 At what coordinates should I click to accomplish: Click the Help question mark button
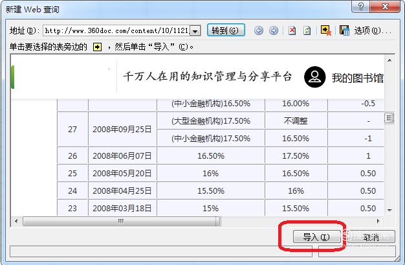tap(361, 6)
